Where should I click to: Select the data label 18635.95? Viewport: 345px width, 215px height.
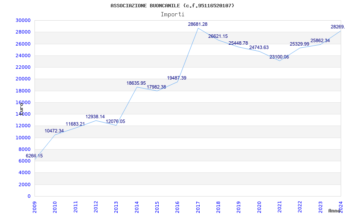click(136, 83)
